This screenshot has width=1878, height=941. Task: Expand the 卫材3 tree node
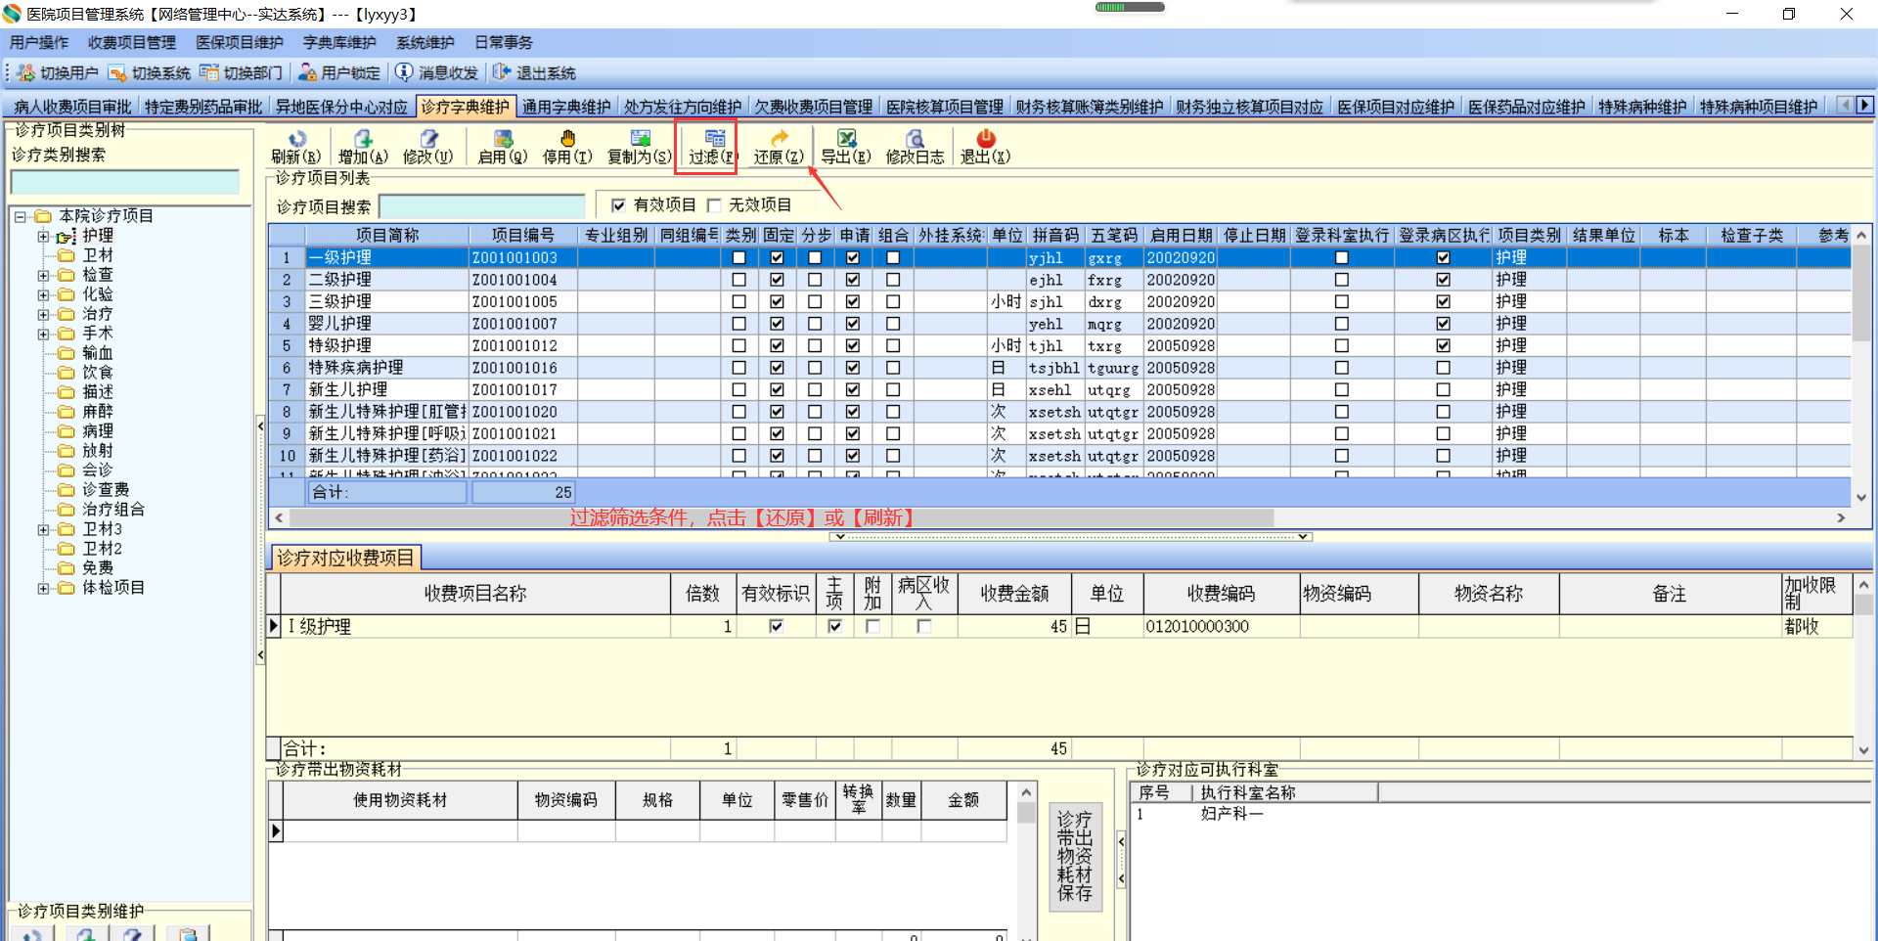43,529
